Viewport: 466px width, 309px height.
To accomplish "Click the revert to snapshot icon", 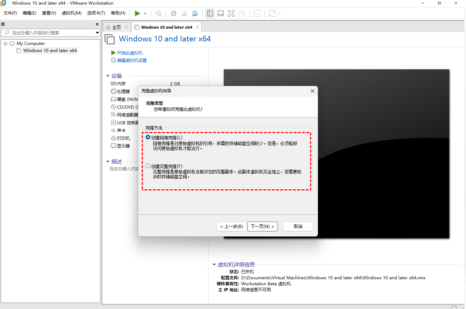I will pyautogui.click(x=184, y=13).
